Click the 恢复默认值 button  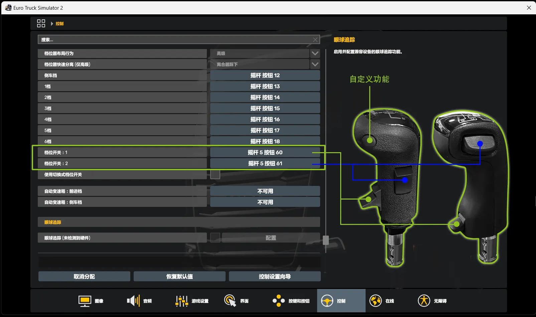tap(179, 276)
